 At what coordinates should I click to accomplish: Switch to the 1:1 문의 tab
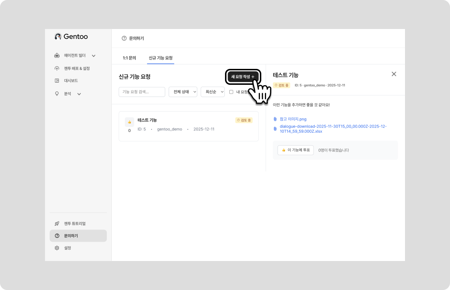(129, 58)
